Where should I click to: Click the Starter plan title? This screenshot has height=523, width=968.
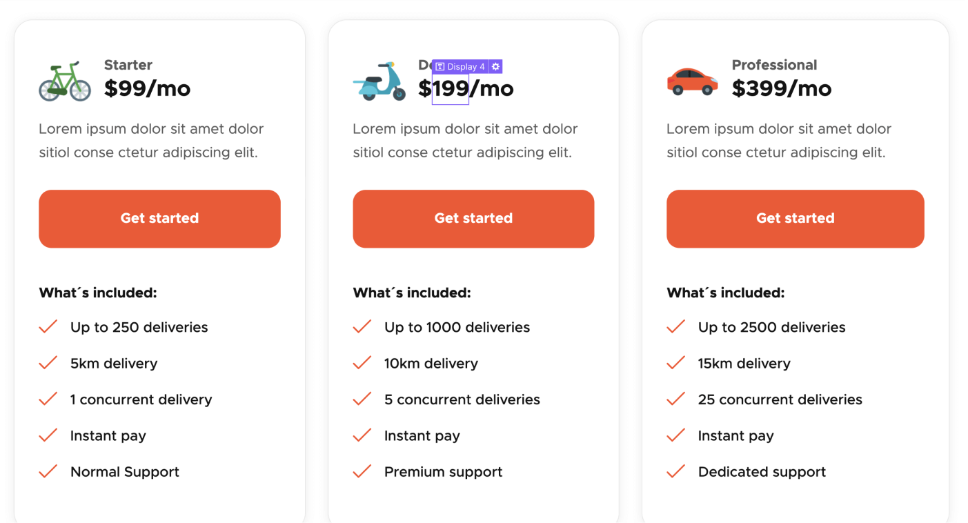coord(128,65)
